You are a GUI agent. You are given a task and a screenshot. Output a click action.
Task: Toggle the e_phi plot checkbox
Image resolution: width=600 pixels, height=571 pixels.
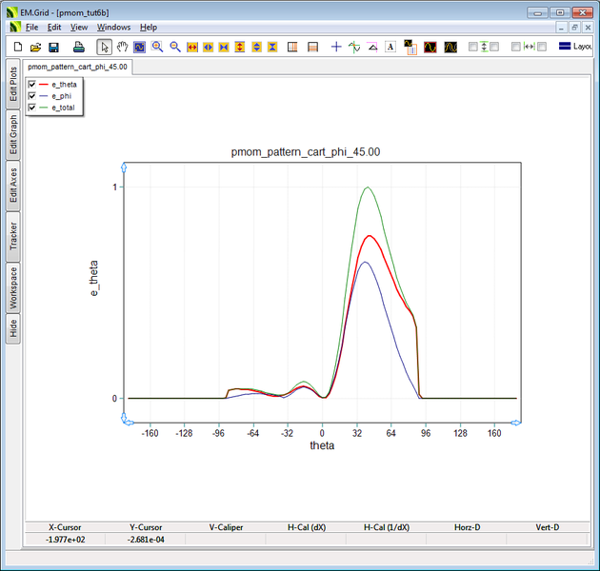[32, 96]
